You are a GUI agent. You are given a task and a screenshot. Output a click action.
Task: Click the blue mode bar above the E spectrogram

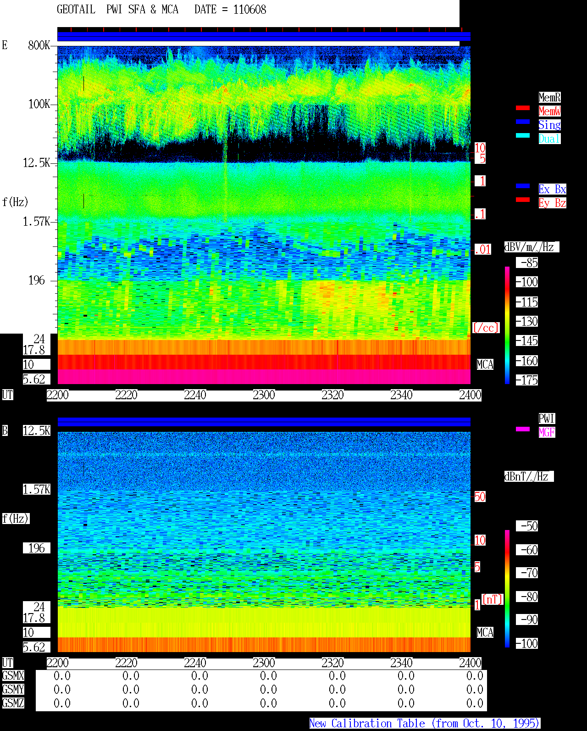click(264, 36)
